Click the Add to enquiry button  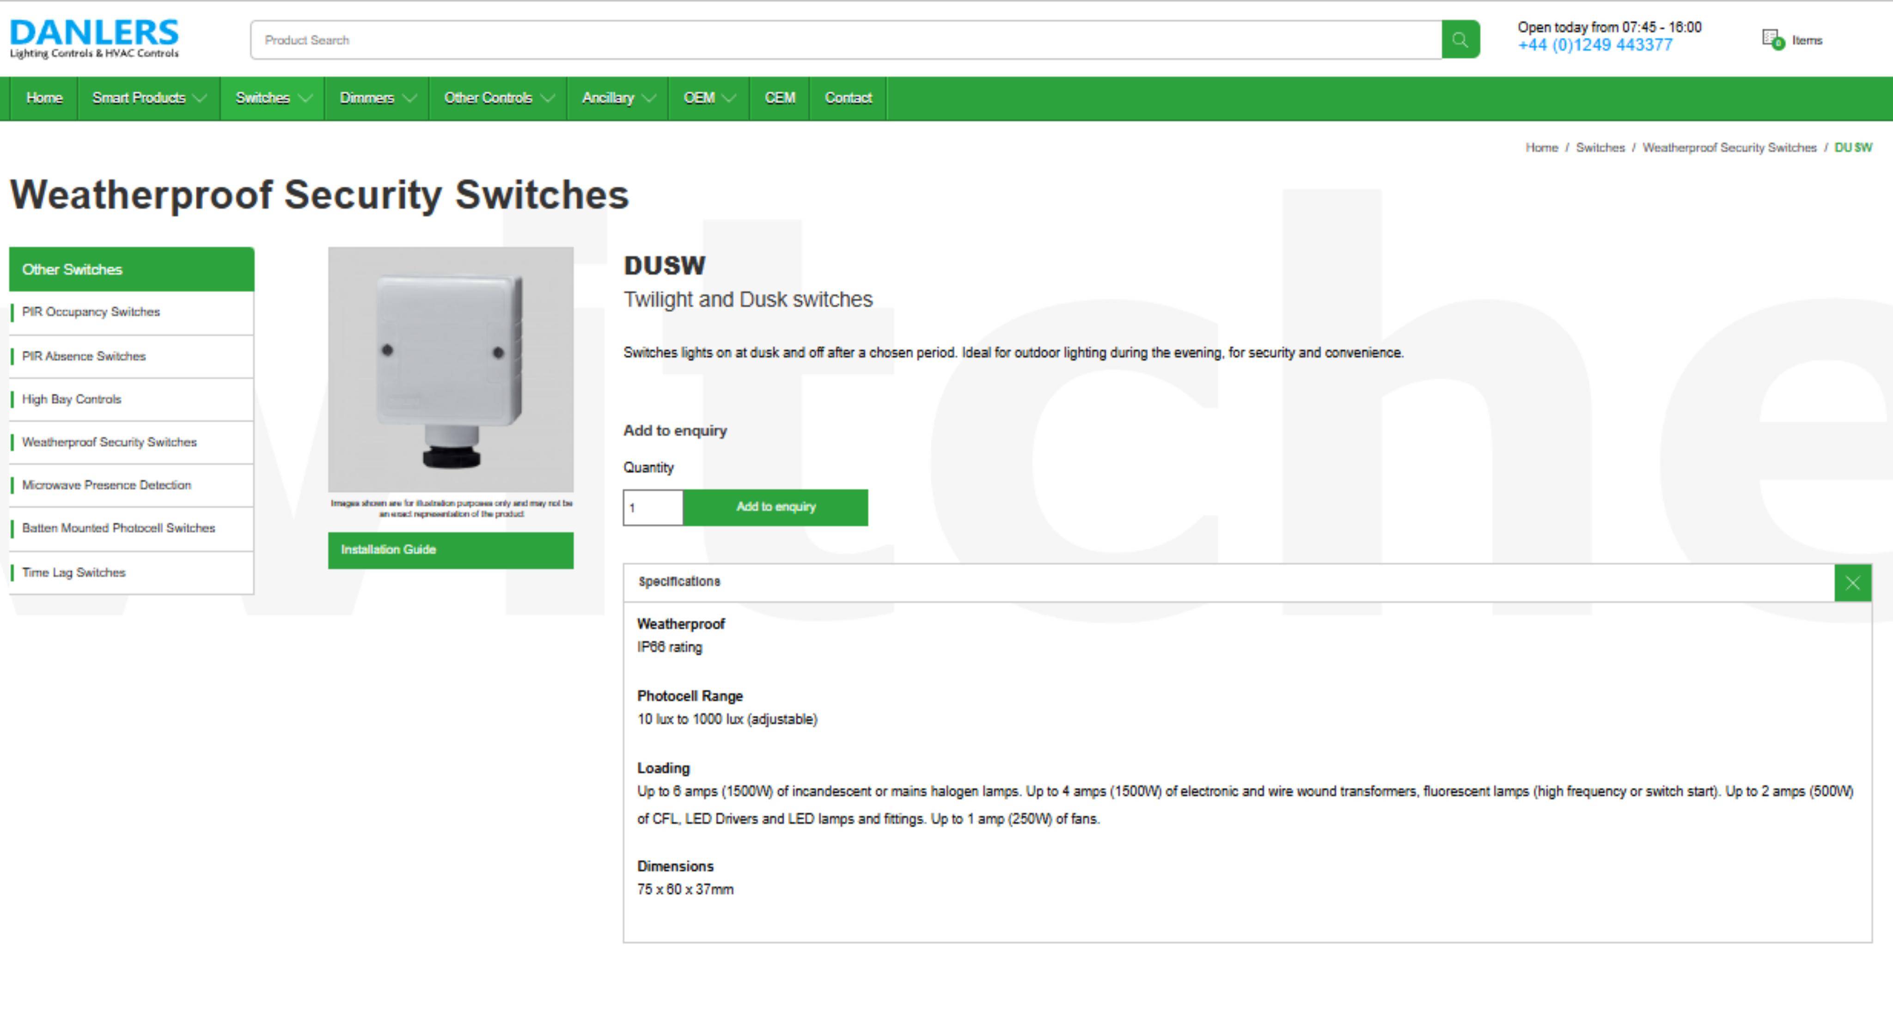coord(776,508)
